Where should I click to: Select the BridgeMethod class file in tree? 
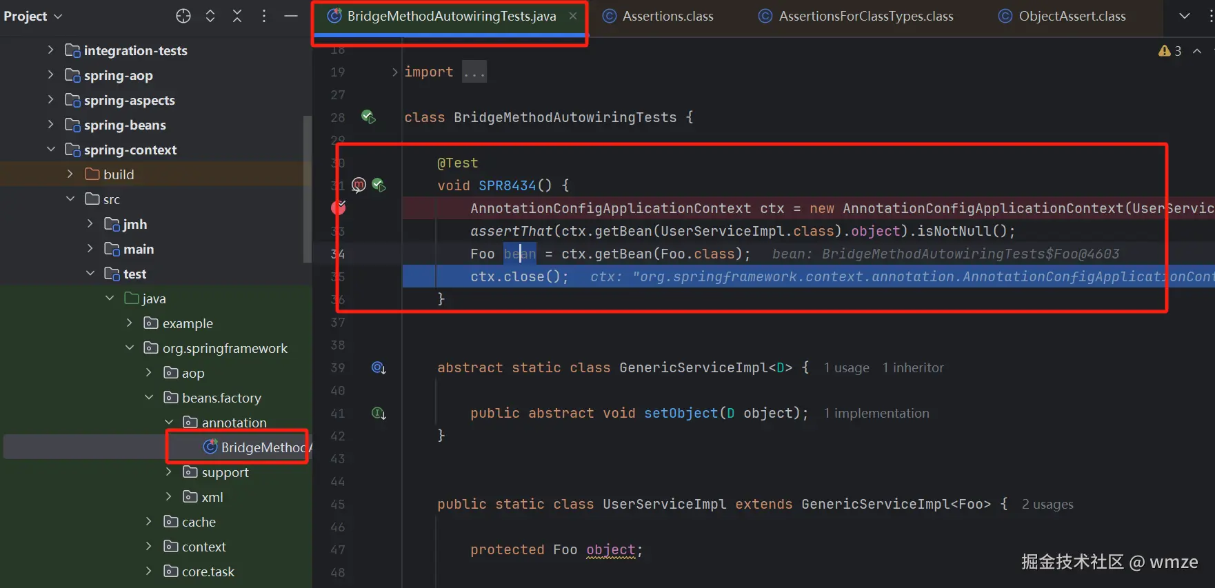pyautogui.click(x=258, y=447)
